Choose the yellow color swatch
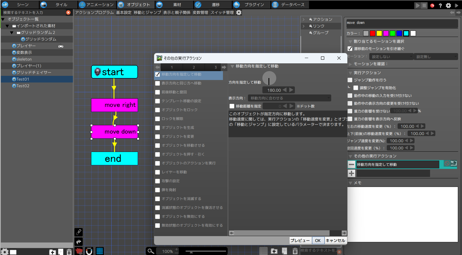Image resolution: width=462 pixels, height=255 pixels. 379,33
